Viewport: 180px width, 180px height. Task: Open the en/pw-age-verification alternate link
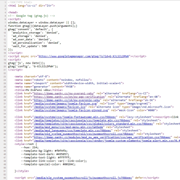(x=69, y=97)
